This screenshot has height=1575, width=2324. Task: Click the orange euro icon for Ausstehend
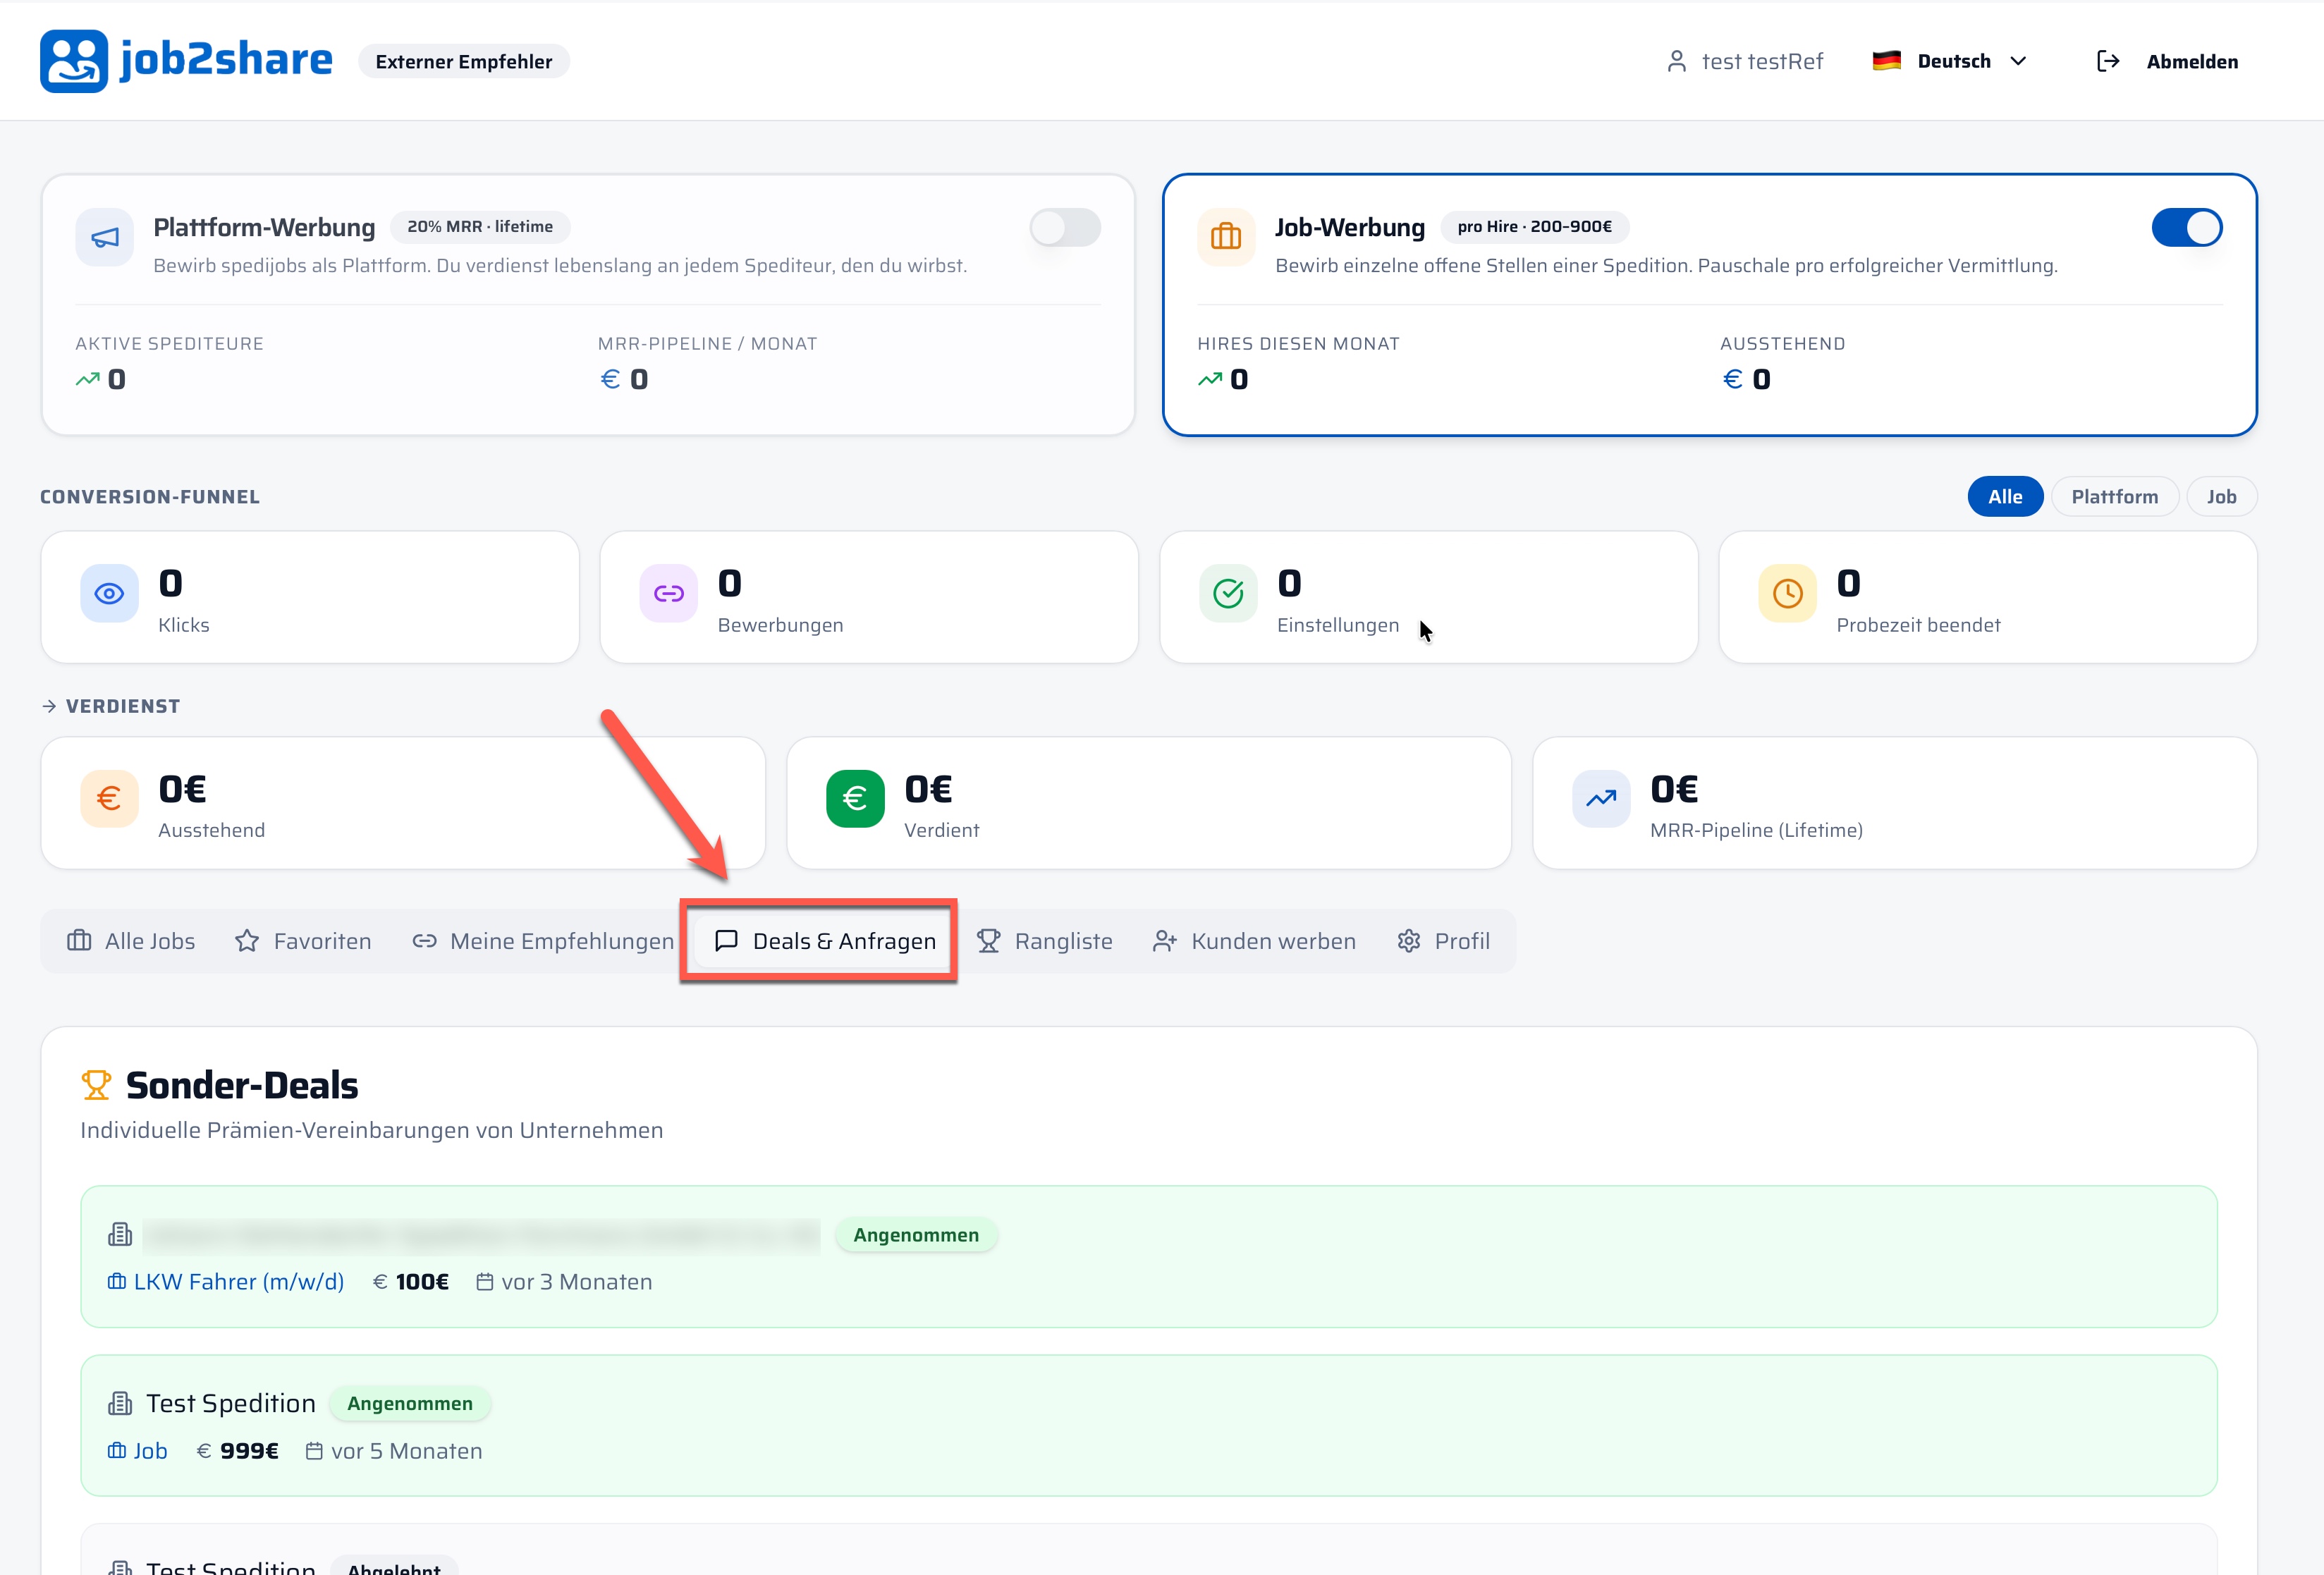(x=109, y=799)
